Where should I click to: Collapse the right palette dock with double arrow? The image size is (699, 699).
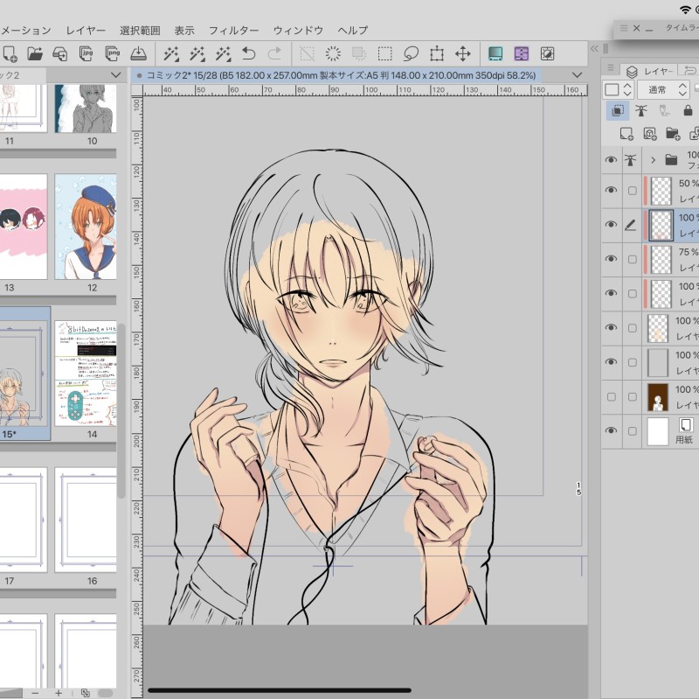click(x=594, y=48)
